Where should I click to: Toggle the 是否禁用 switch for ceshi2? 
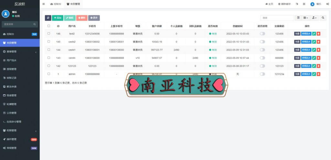(x=262, y=42)
